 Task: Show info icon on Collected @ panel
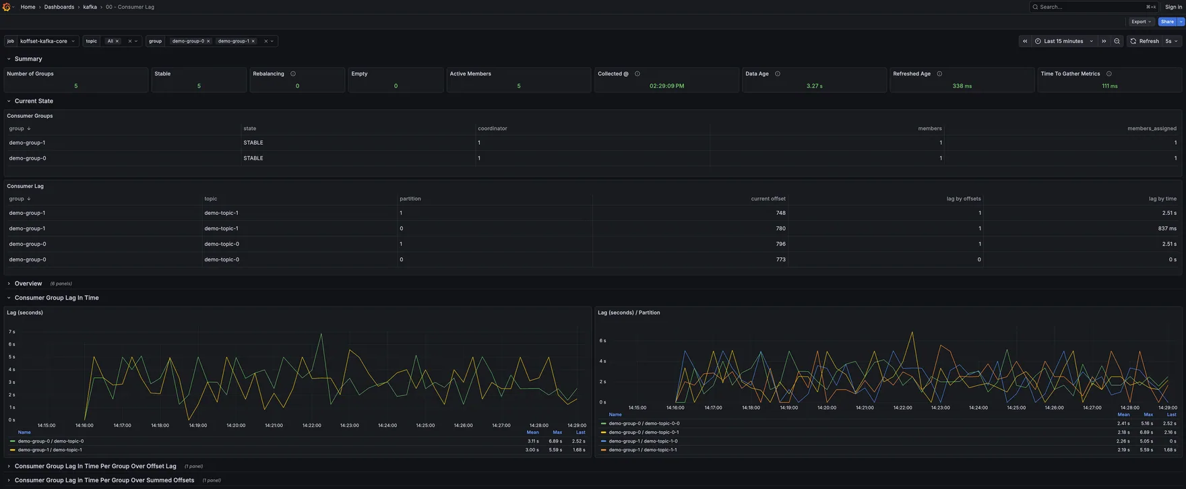637,73
